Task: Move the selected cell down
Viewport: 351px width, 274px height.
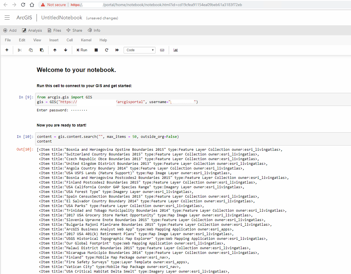Action: [x=65, y=50]
